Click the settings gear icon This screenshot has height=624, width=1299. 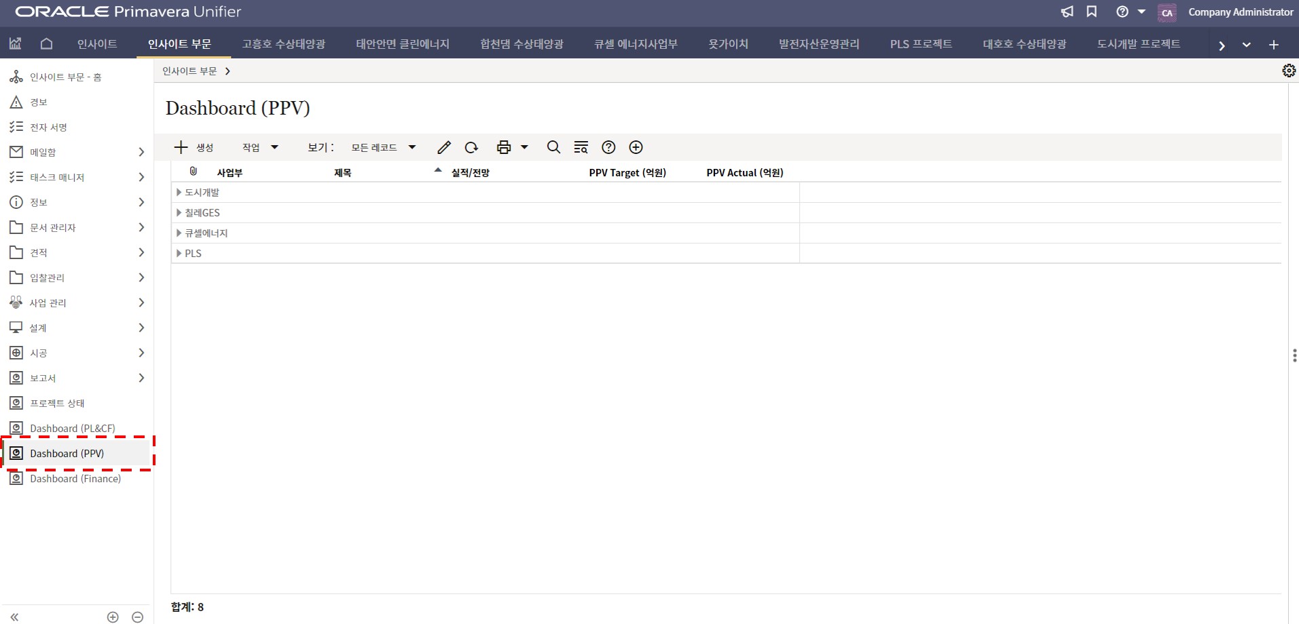click(x=1288, y=71)
